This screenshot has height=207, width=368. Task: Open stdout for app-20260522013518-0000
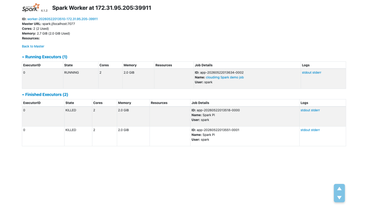click(305, 110)
